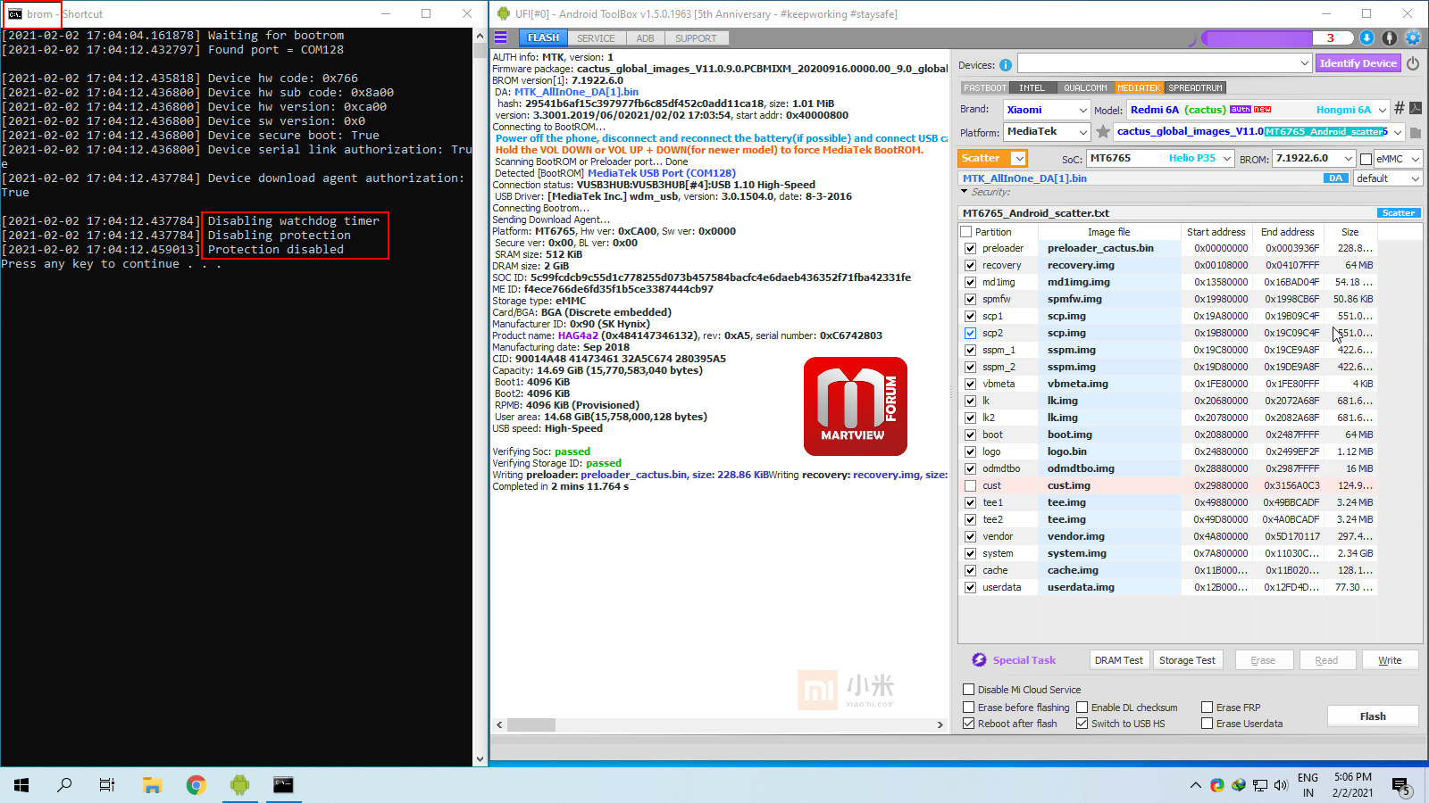Click the network tray icon

(x=1260, y=785)
